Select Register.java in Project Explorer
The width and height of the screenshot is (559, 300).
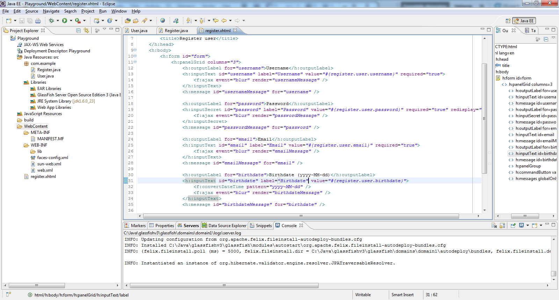point(49,70)
